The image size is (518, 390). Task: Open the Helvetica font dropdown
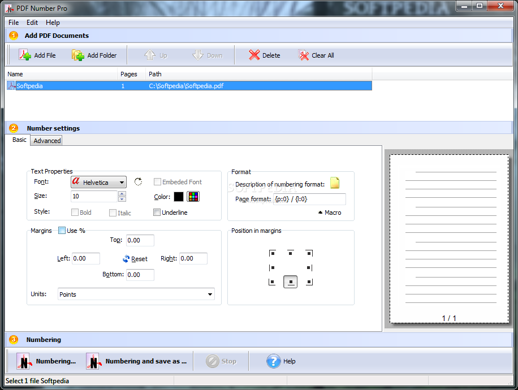click(x=98, y=182)
